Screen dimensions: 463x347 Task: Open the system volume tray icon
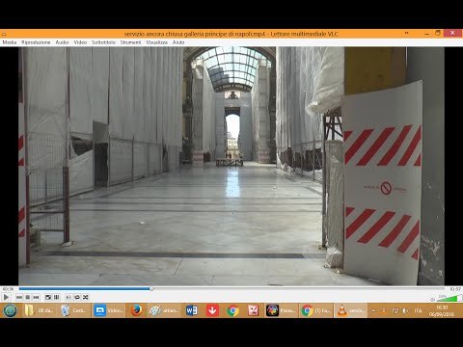pyautogui.click(x=405, y=310)
